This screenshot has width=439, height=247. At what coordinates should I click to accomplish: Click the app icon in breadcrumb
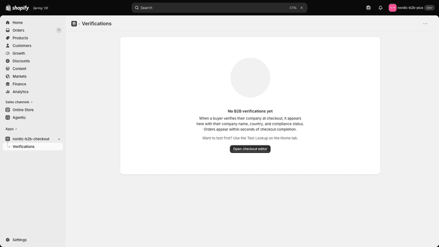coord(74,24)
